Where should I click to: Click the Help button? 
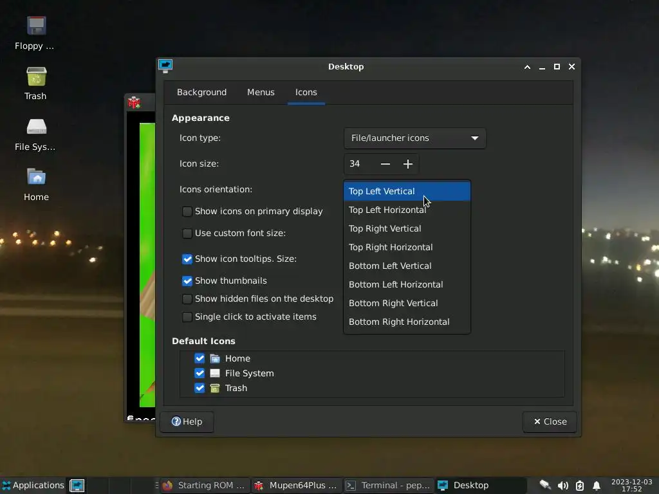(x=187, y=421)
